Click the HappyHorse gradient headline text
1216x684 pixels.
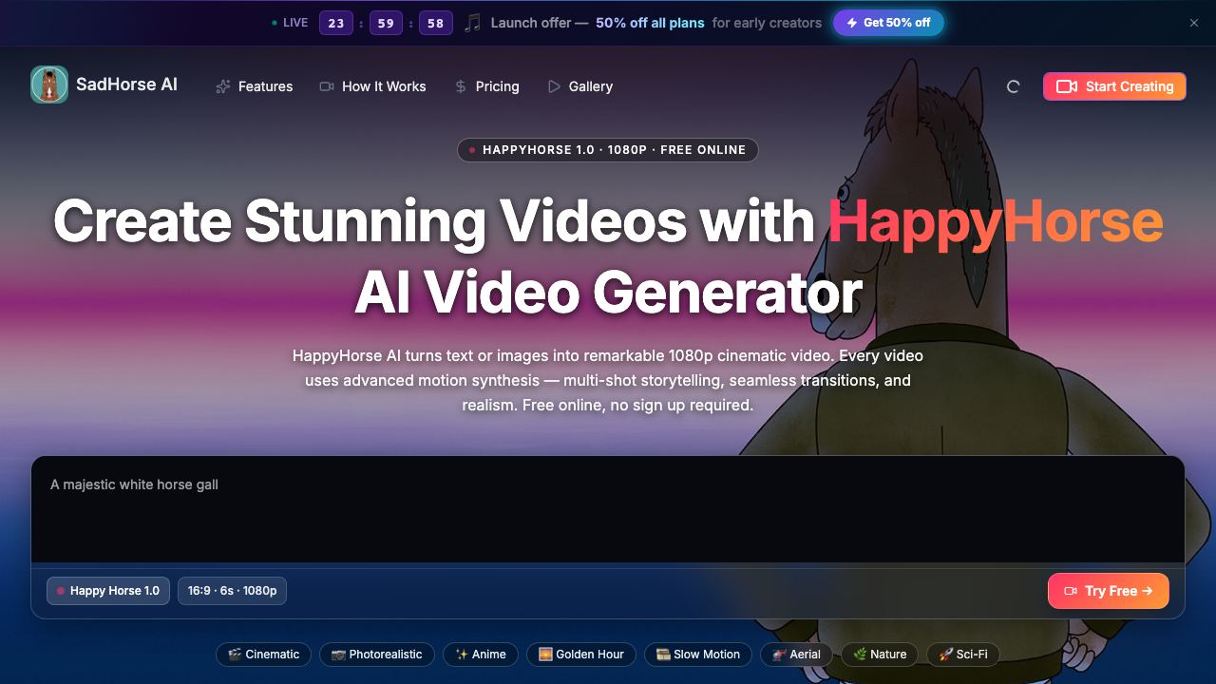[x=996, y=221]
